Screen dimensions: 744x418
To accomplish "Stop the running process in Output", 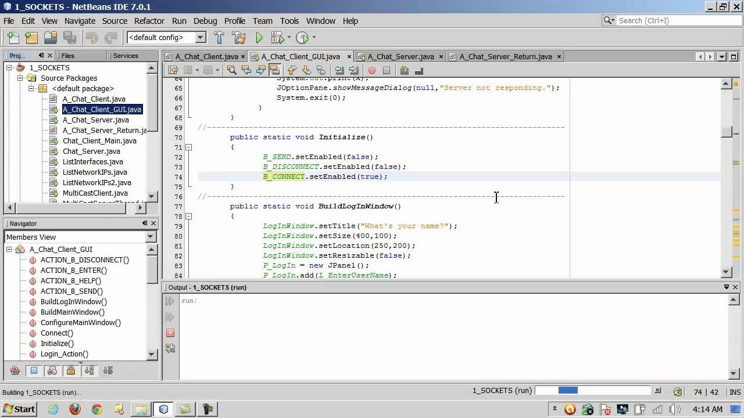I will pyautogui.click(x=170, y=333).
